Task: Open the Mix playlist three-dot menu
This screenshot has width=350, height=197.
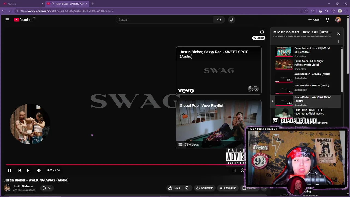Action: click(339, 42)
